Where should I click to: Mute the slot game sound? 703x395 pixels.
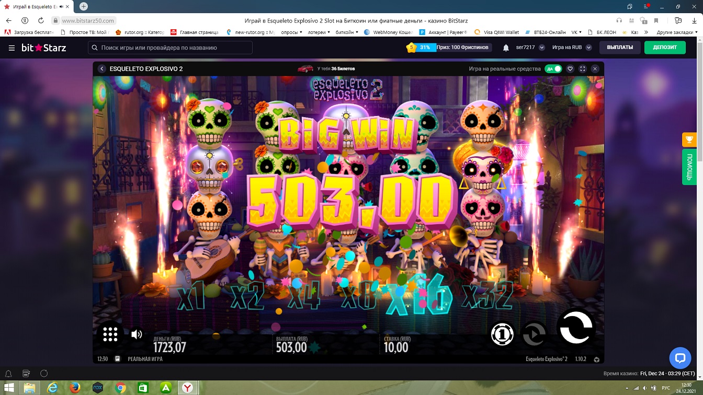[x=137, y=334]
